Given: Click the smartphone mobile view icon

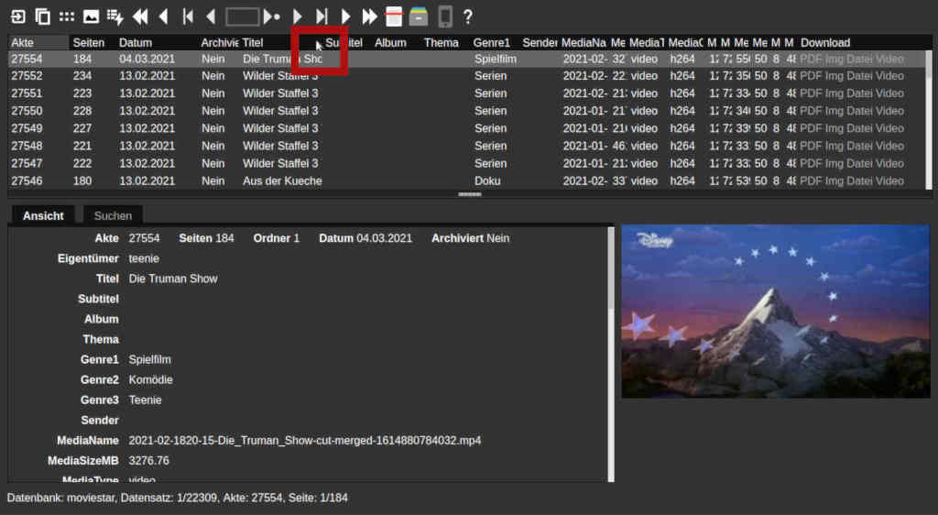Looking at the screenshot, I should coord(445,16).
